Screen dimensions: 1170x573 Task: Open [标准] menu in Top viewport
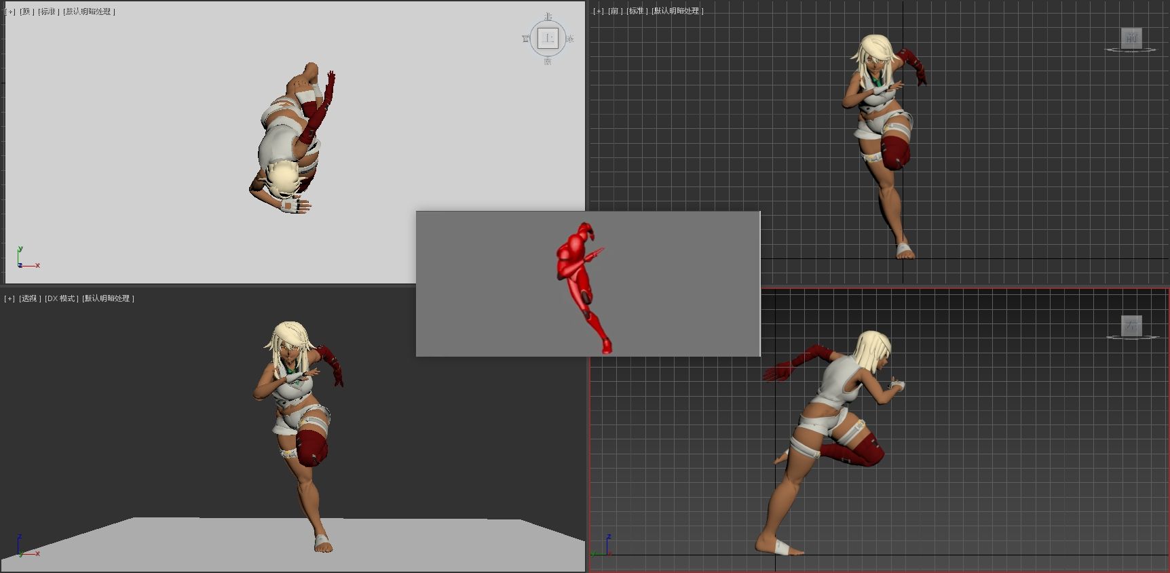(48, 12)
